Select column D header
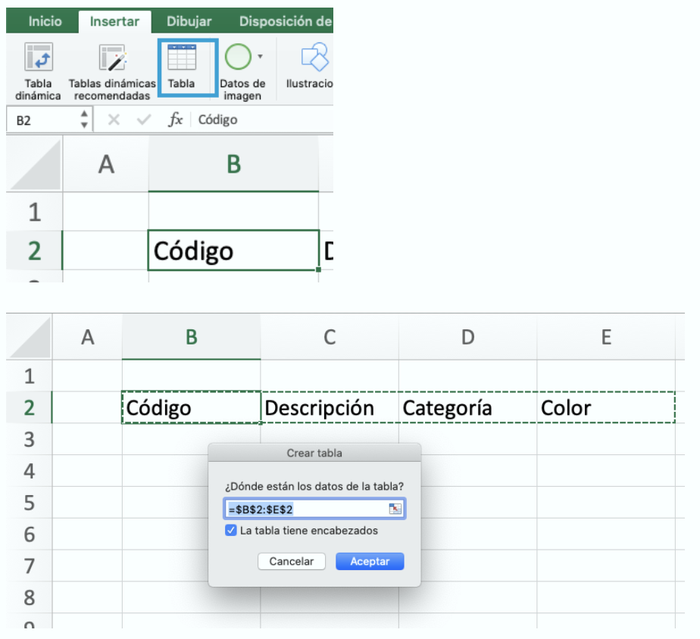700x639 pixels. tap(467, 337)
